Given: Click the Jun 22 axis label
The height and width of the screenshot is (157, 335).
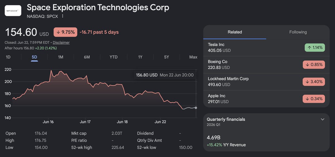Looking at the screenshot, I should point(160,122).
